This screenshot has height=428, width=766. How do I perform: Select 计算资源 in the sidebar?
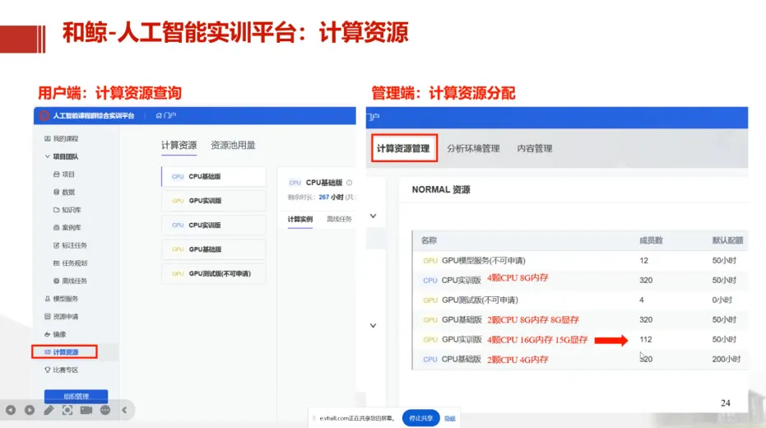(x=64, y=351)
